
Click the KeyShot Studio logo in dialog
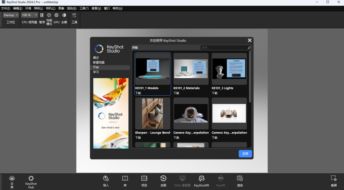tap(109, 49)
